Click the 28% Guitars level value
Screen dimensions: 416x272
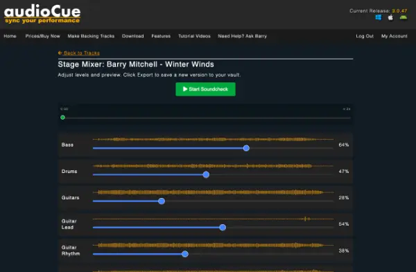click(x=344, y=197)
